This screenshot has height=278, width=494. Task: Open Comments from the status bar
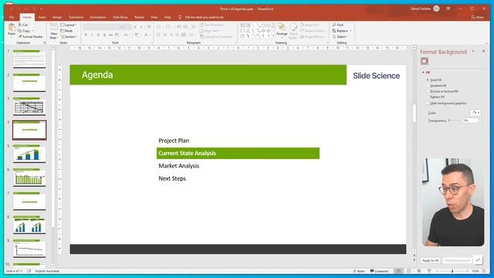(x=379, y=271)
